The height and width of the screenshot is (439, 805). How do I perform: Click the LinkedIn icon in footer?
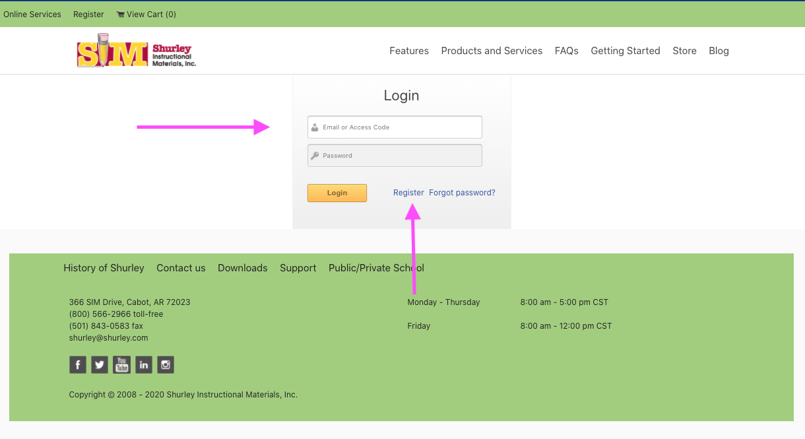(x=143, y=364)
